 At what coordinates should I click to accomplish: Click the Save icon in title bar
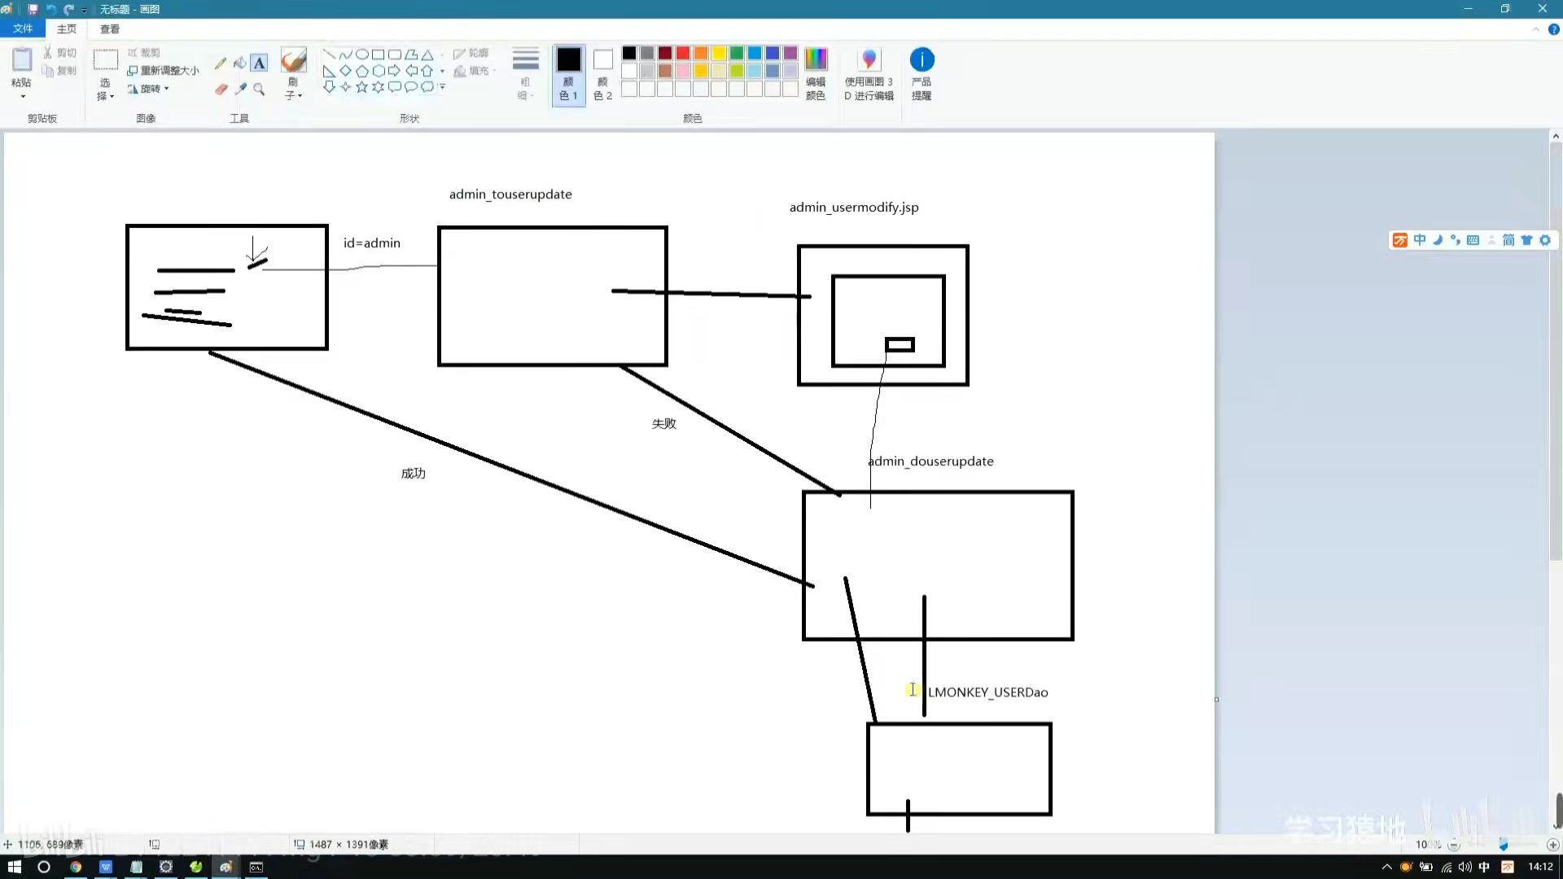pos(33,9)
